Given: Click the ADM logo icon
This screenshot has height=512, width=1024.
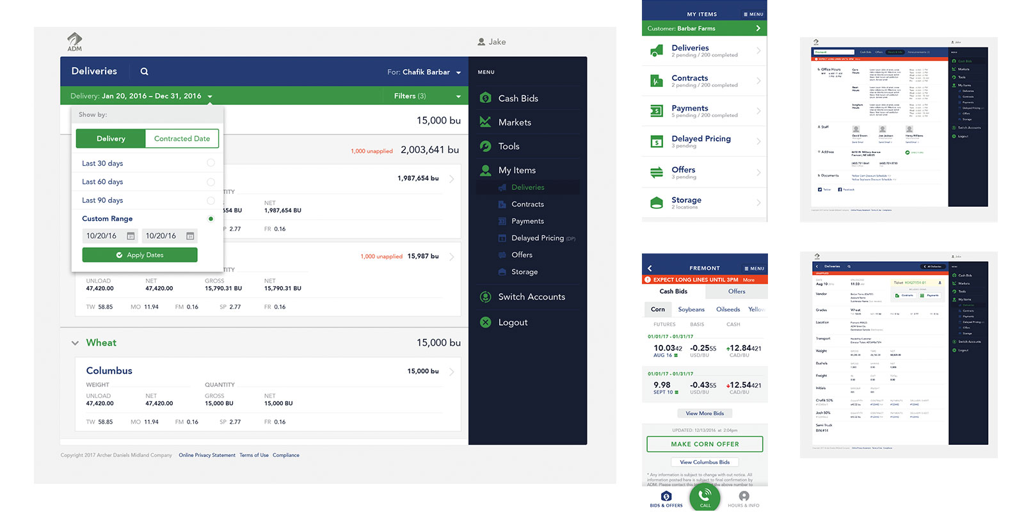Looking at the screenshot, I should tap(75, 42).
